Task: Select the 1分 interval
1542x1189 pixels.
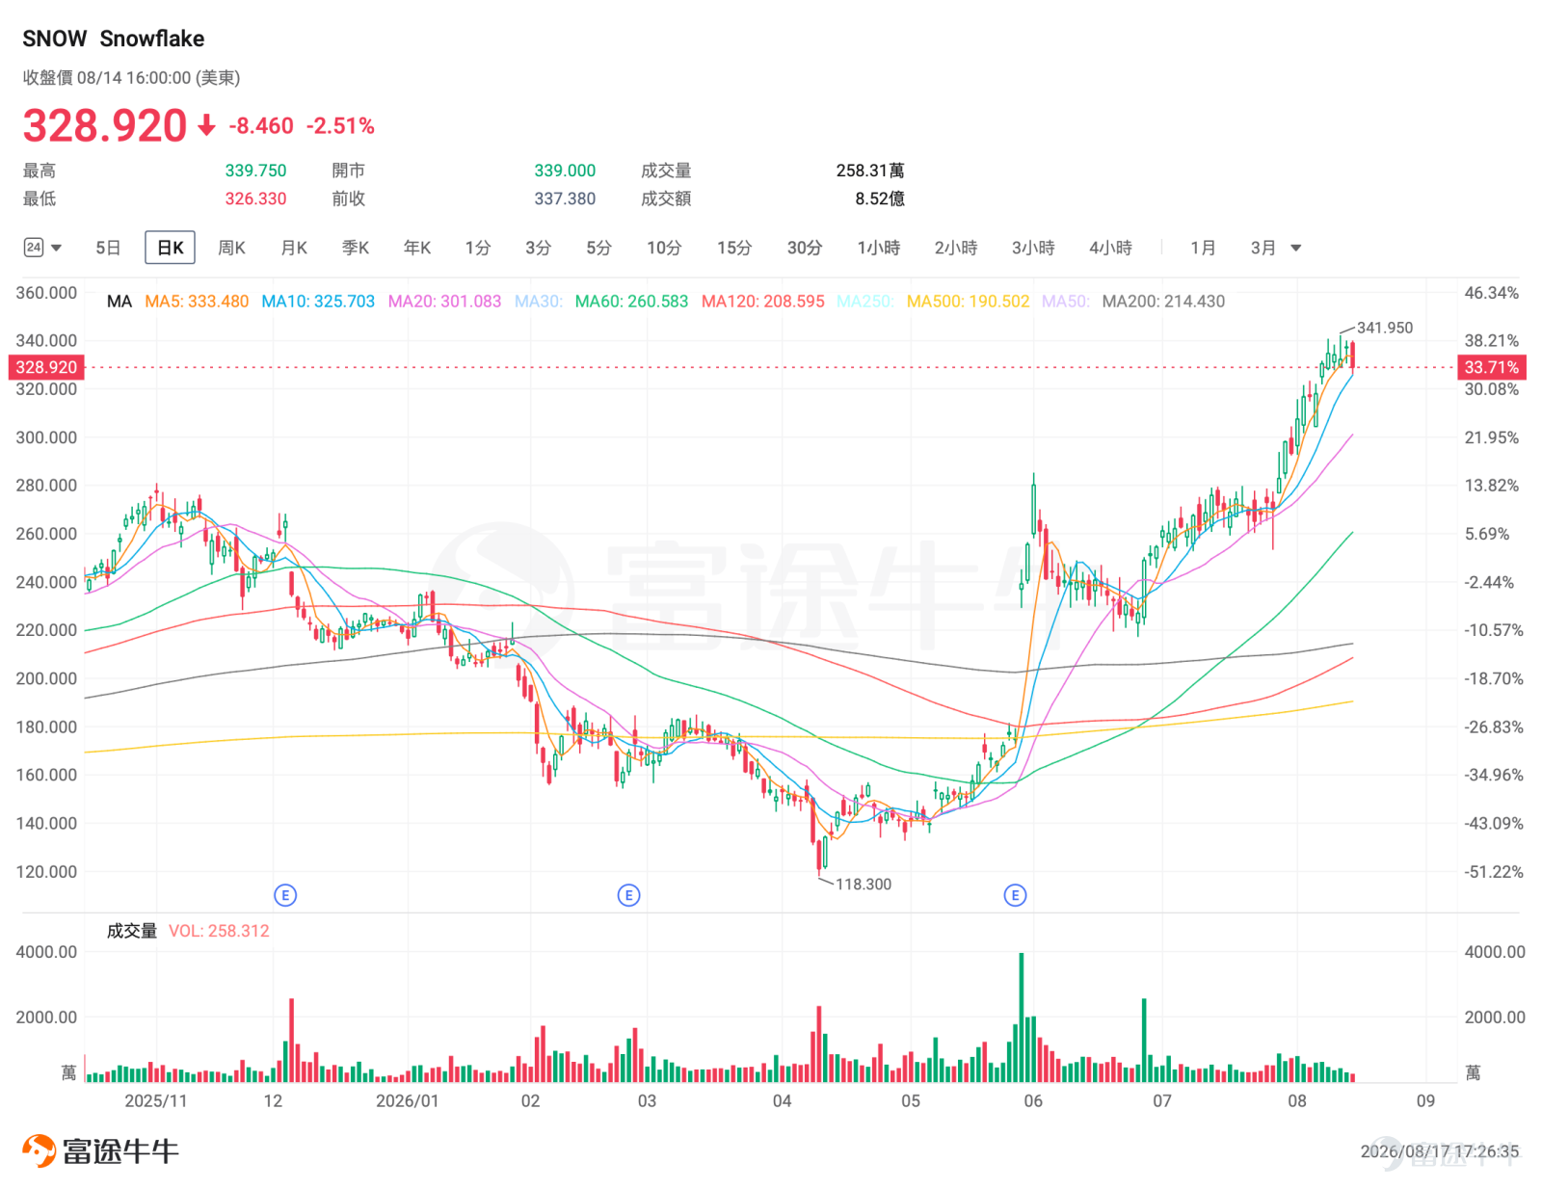Action: click(478, 248)
